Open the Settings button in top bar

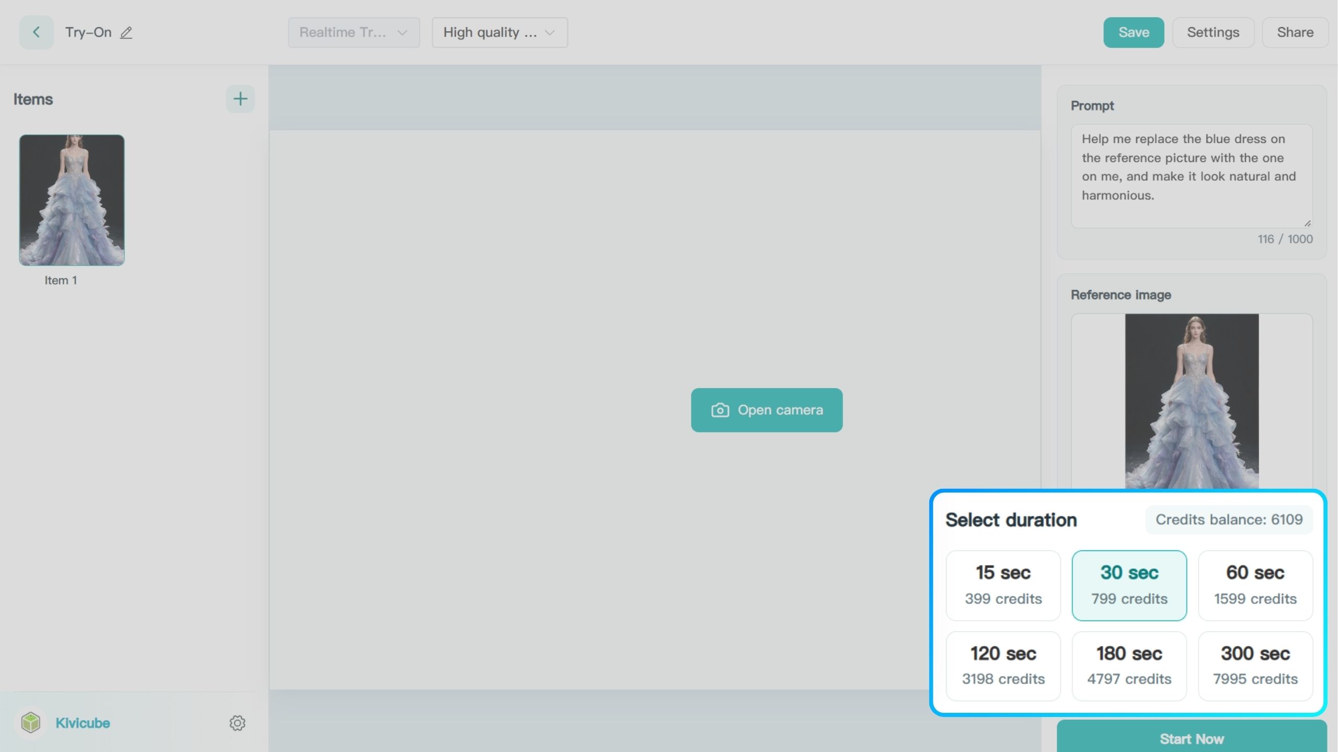point(1213,32)
